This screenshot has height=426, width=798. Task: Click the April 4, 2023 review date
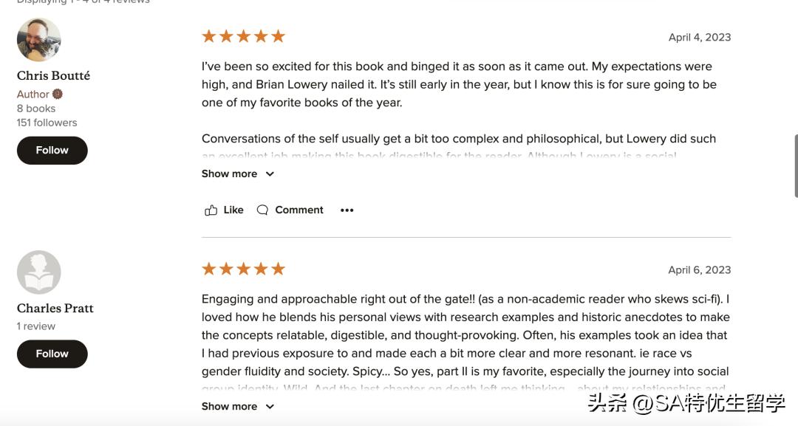coord(699,38)
